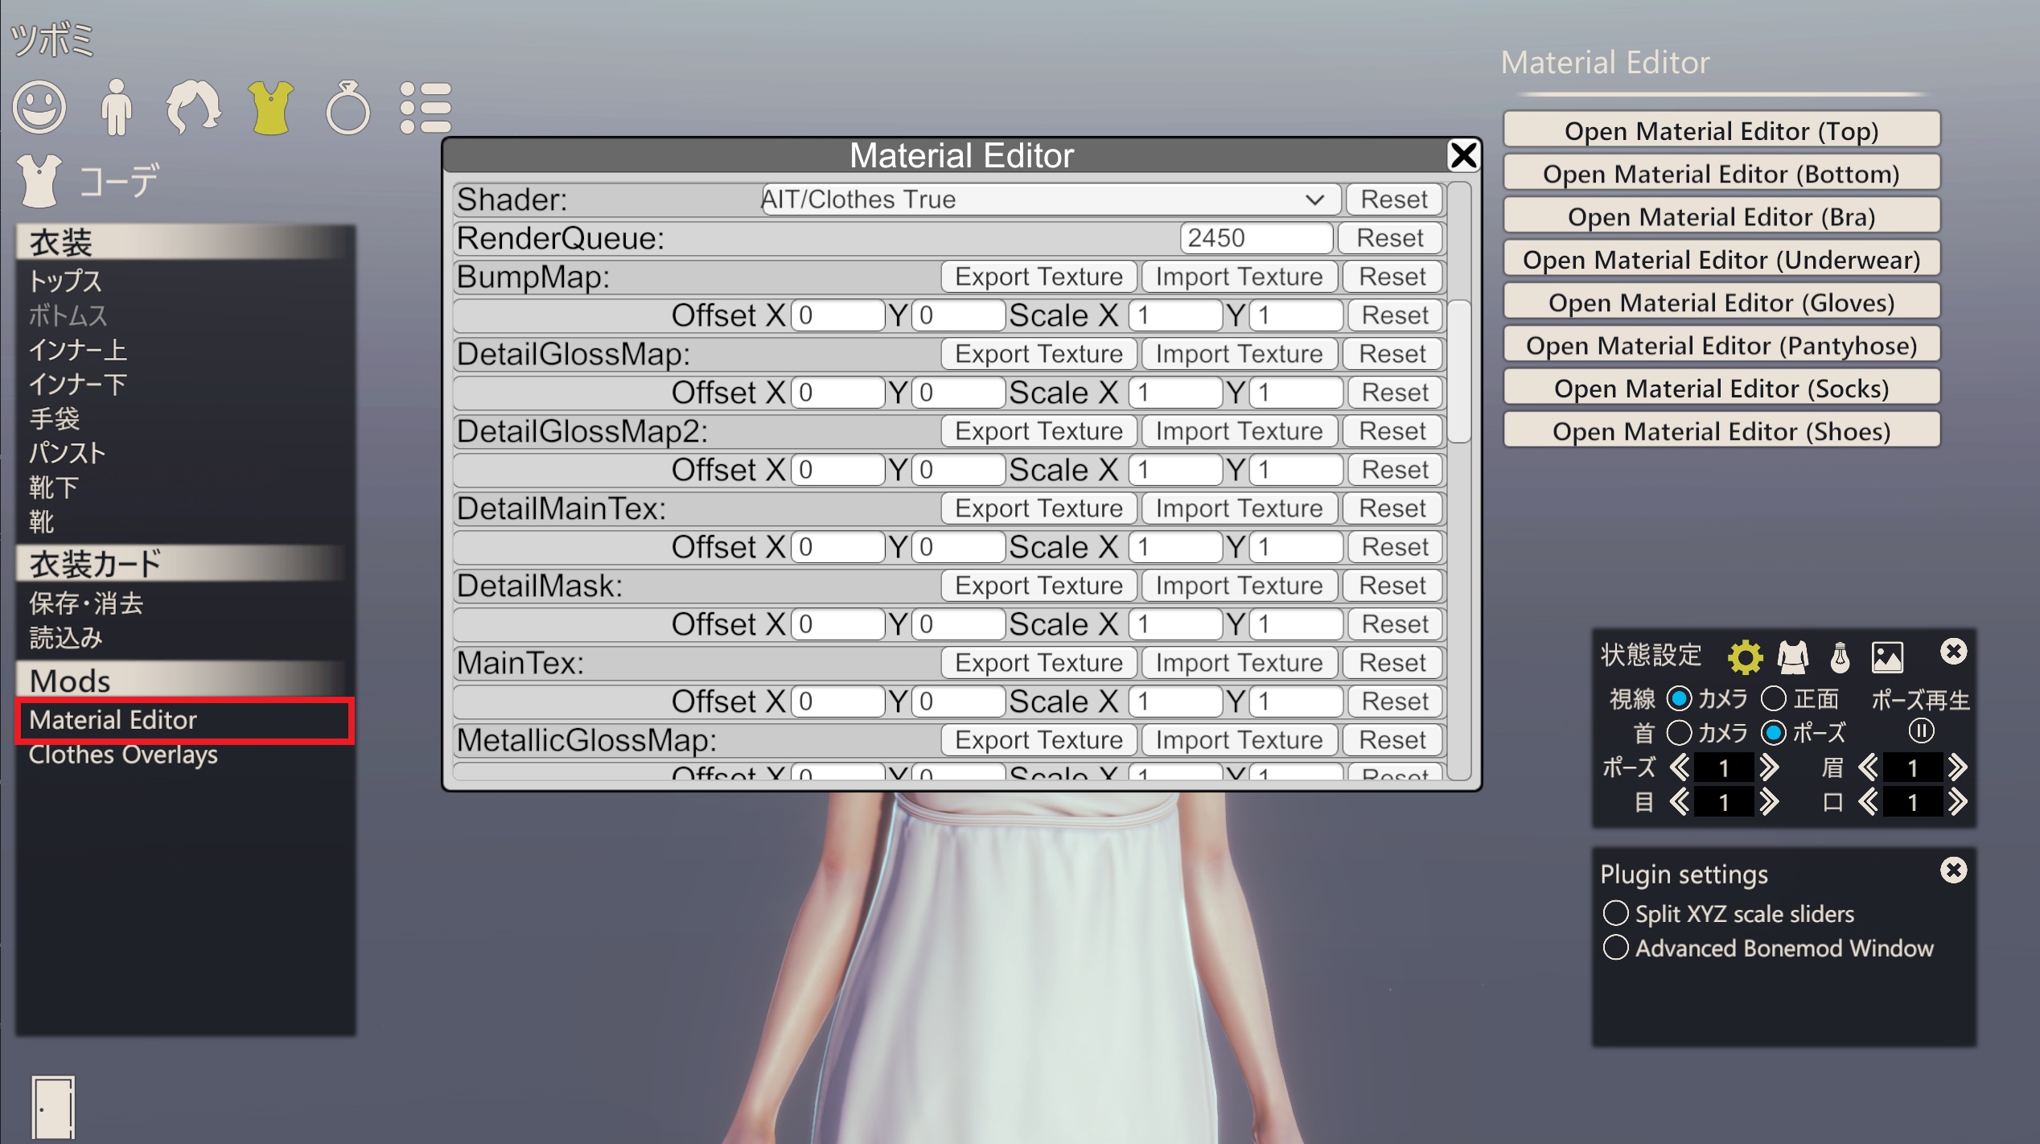Select the body silhouette icon
The image size is (2040, 1144).
click(x=117, y=107)
